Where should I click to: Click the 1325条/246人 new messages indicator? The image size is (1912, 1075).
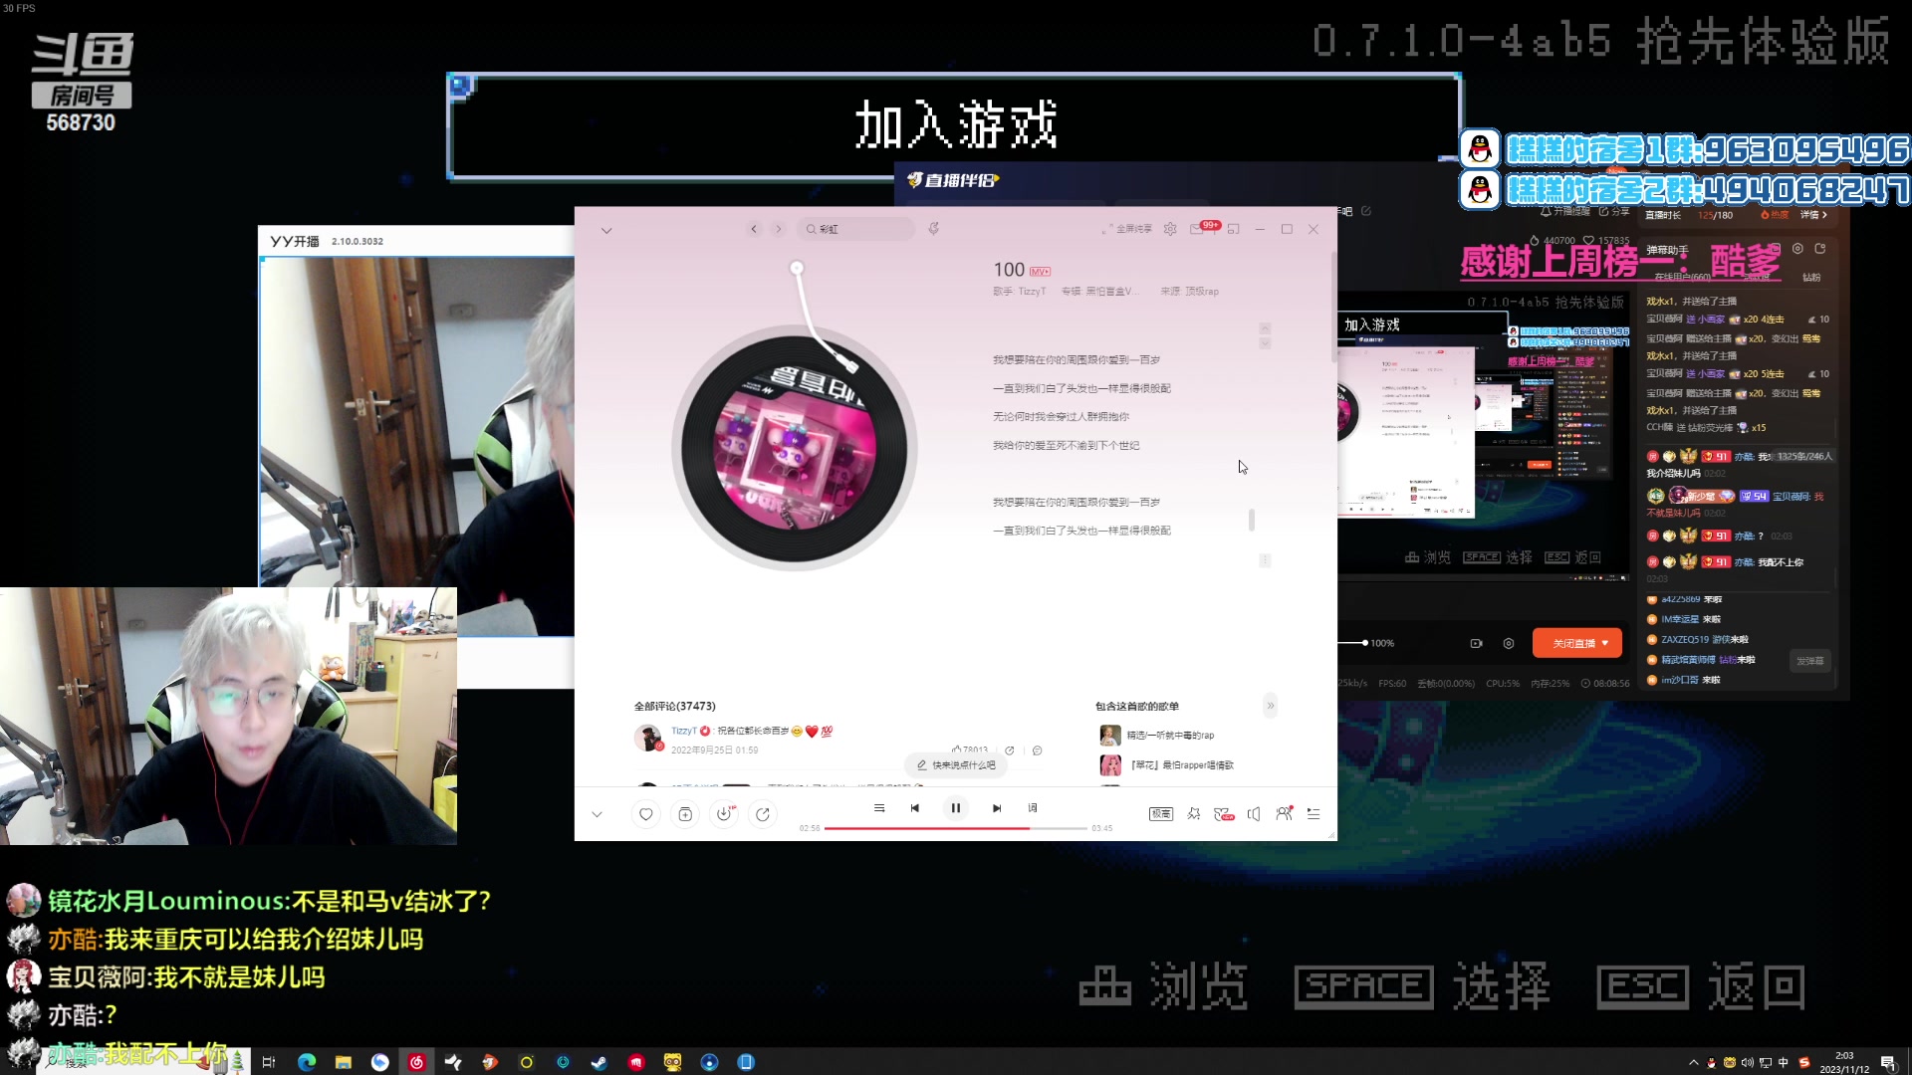coord(1803,457)
